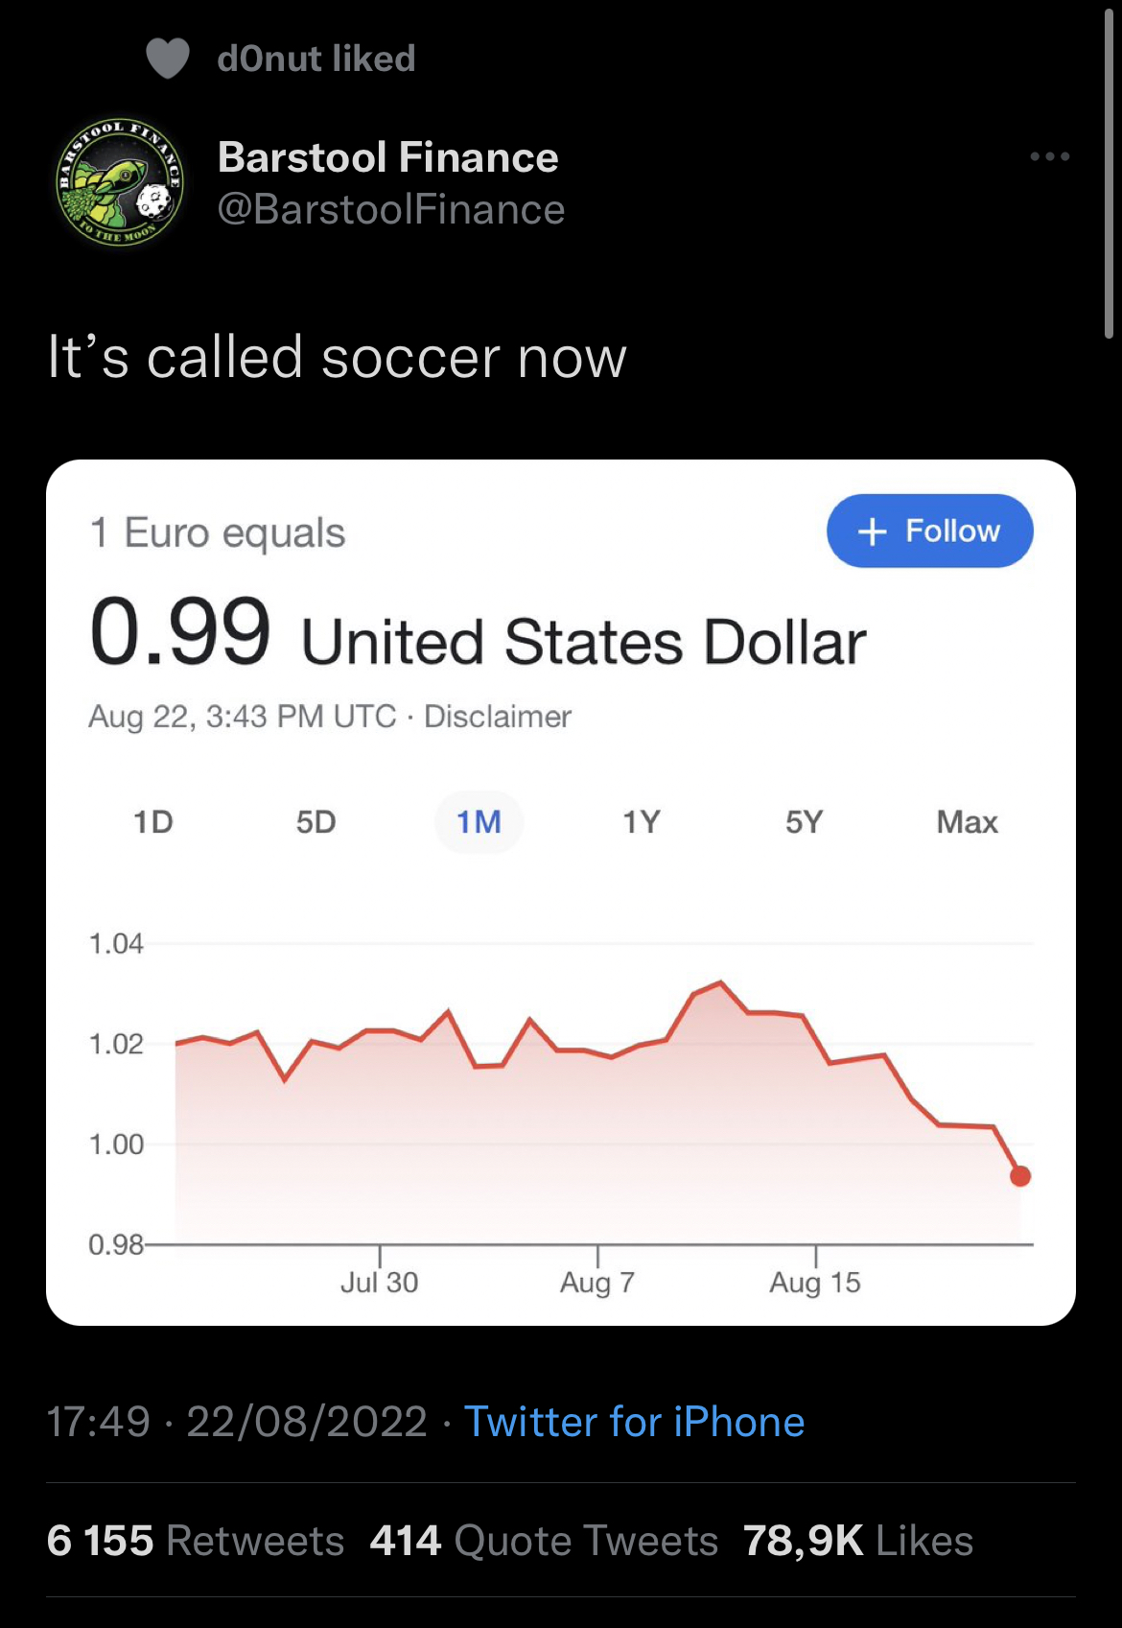Open the three-dot more options menu
The image size is (1122, 1628).
(x=1050, y=156)
